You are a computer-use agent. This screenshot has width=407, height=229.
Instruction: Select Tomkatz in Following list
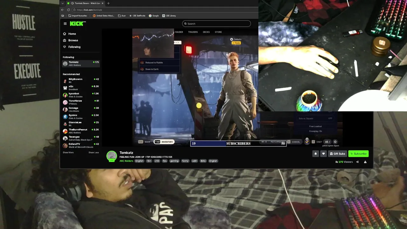pos(81,64)
